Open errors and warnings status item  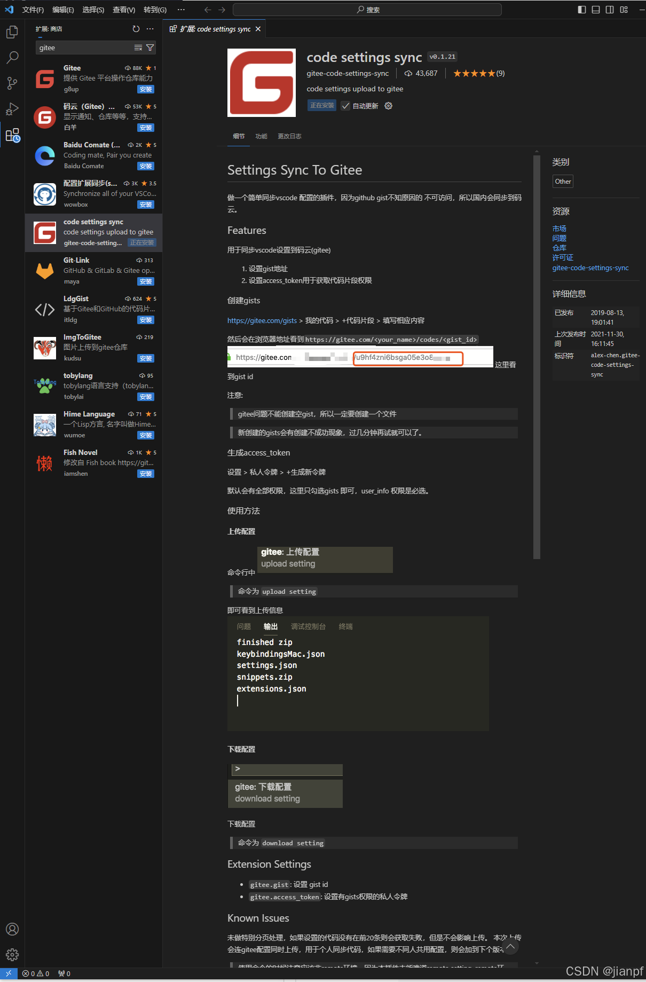[x=36, y=973]
